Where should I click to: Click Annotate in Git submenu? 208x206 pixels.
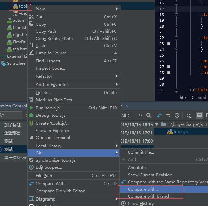[x=164, y=168]
